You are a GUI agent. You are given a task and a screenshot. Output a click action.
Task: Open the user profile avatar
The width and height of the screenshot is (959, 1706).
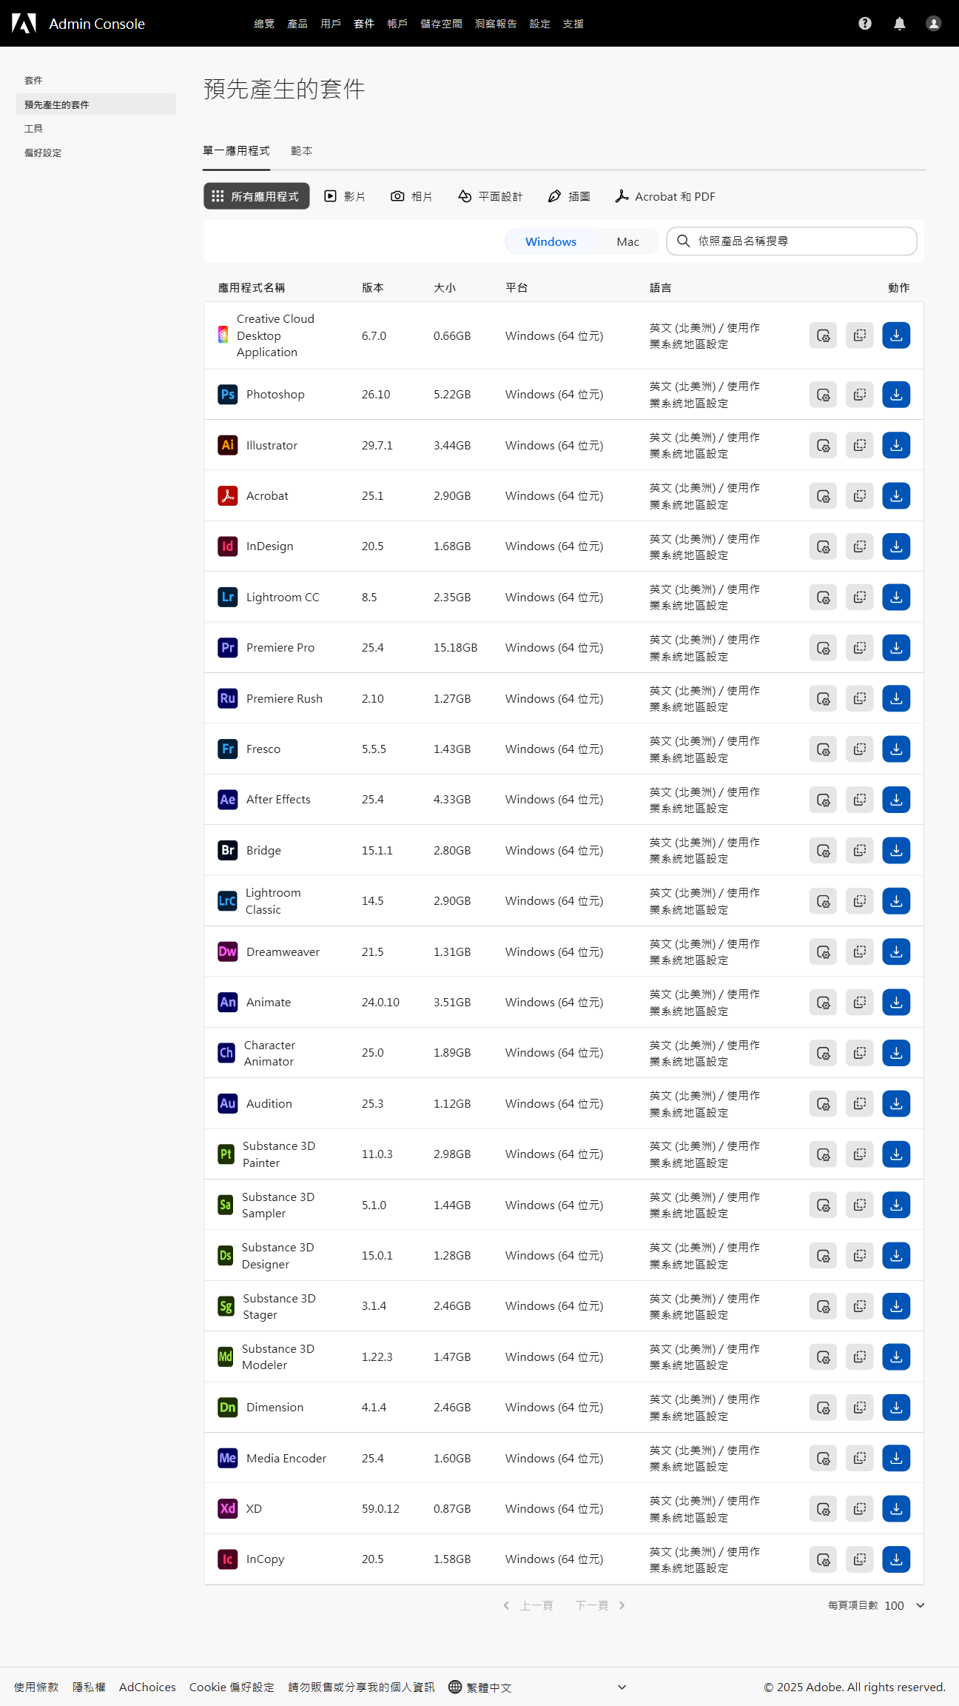pos(933,24)
